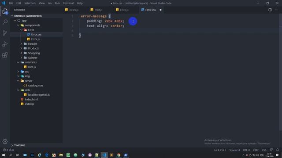Open the Terminal menu

tap(68, 3)
